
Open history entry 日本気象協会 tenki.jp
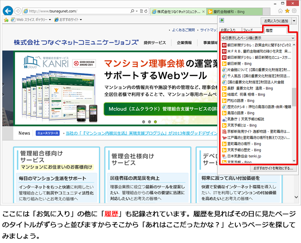point(242,156)
